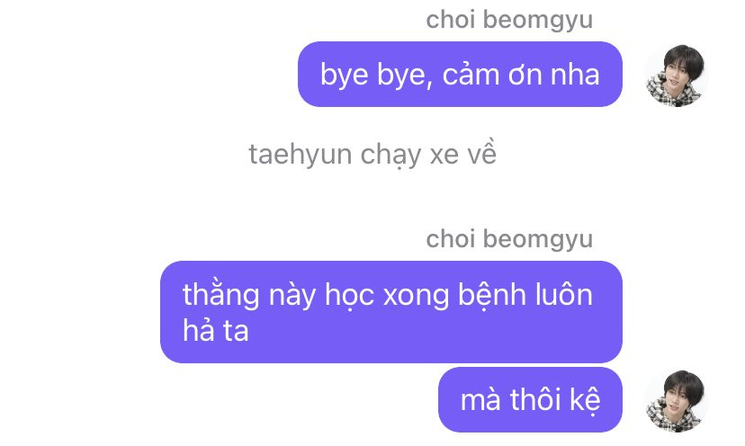The image size is (745, 446).
Task: Click the word 'thôi' in the short bubble
Action: (x=536, y=399)
